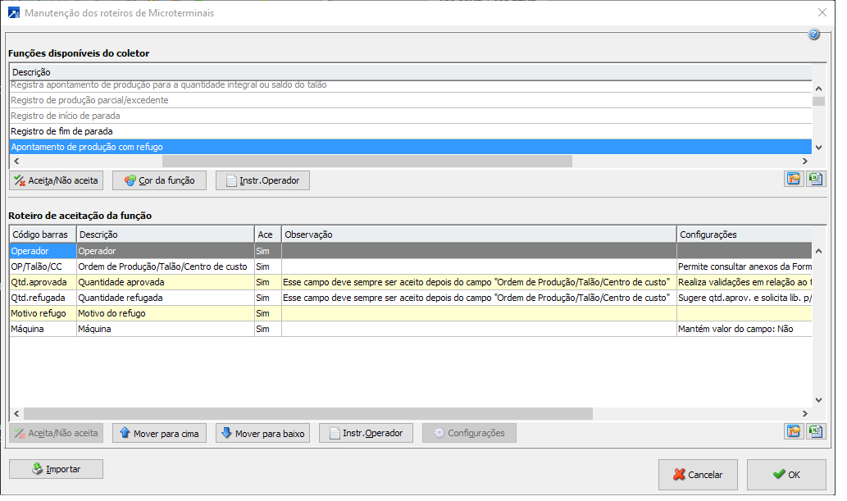This screenshot has height=501, width=847.
Task: Select 'Registro de fim de parada' function
Action: [x=61, y=131]
